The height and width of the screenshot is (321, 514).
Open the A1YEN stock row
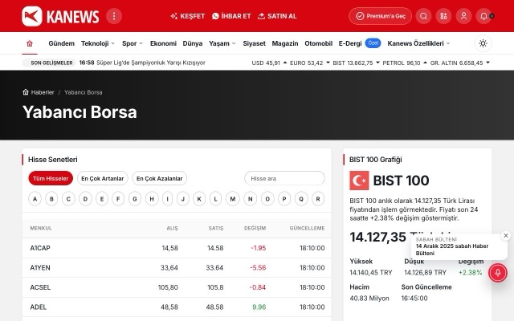coord(177,267)
